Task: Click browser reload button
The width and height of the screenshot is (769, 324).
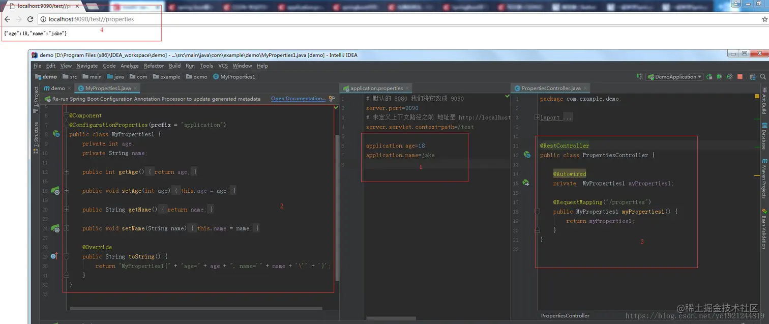Action: coord(30,19)
